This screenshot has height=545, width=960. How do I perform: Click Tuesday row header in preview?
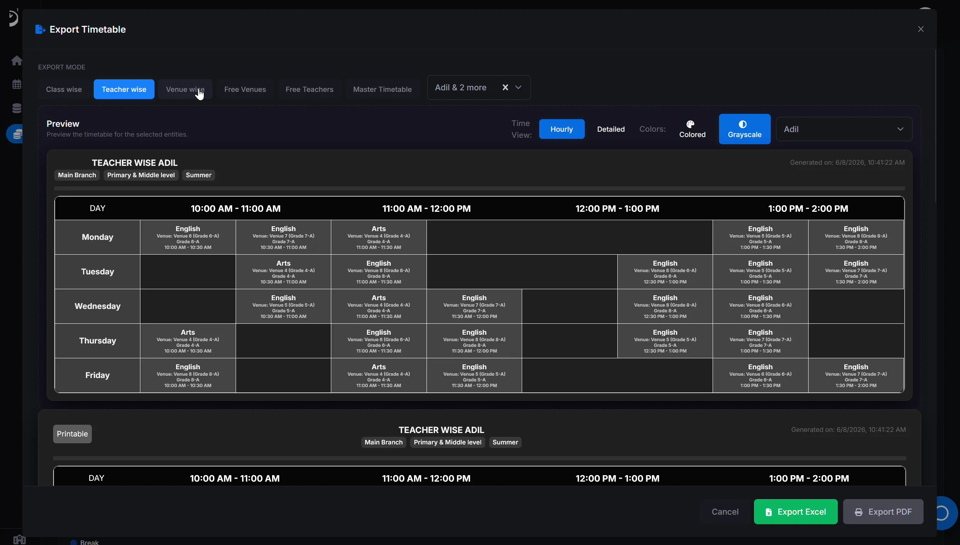click(x=98, y=272)
